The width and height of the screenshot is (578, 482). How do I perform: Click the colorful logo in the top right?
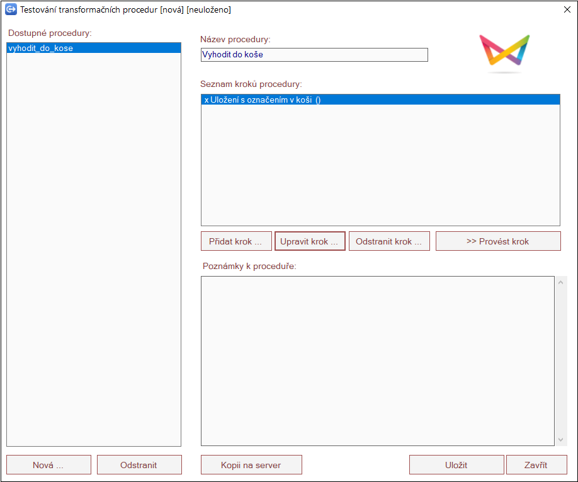[x=504, y=52]
